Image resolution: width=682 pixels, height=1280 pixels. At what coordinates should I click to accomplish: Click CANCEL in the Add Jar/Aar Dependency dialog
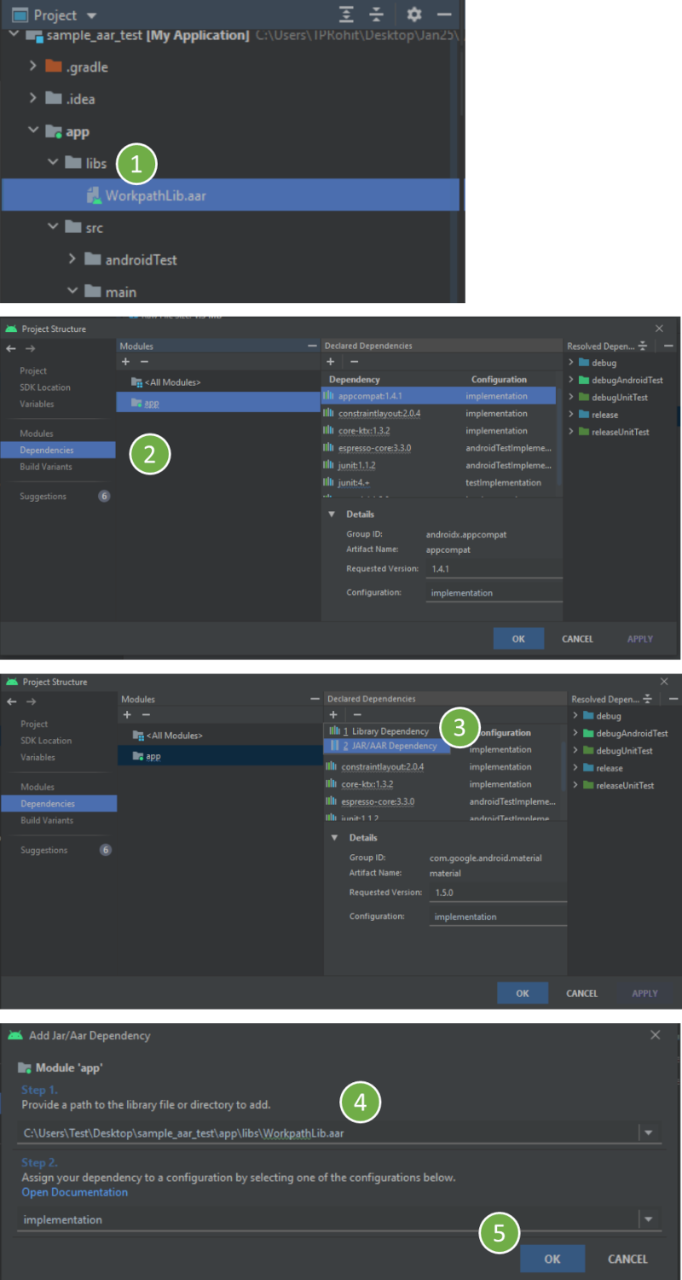(x=627, y=1259)
